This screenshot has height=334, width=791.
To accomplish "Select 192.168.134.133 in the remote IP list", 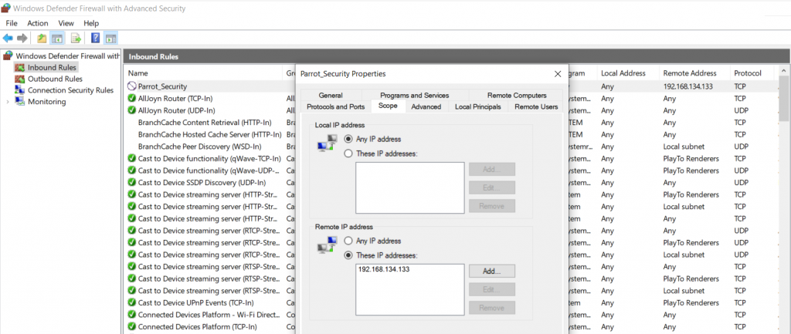I will 384,269.
